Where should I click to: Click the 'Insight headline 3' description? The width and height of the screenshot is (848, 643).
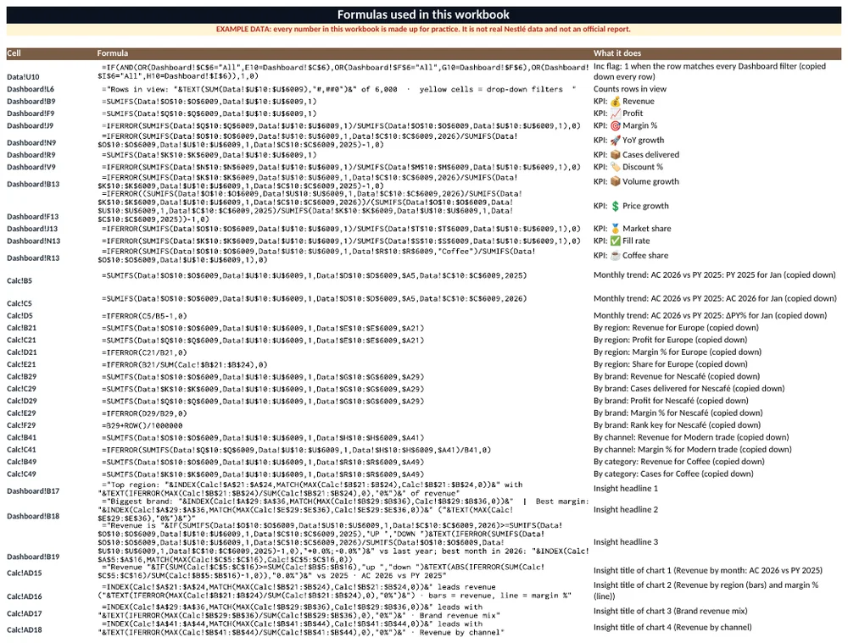tap(626, 542)
